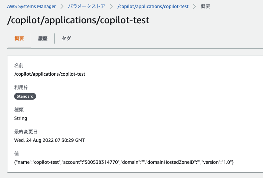Click the 値 label
The image size is (263, 178).
(17, 153)
